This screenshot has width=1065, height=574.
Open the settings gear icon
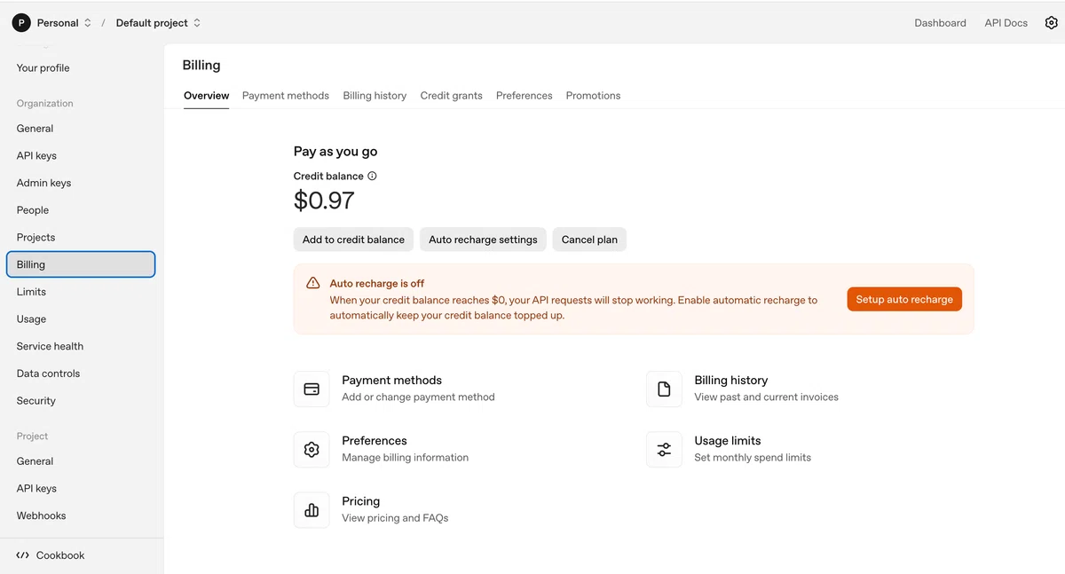point(1051,23)
